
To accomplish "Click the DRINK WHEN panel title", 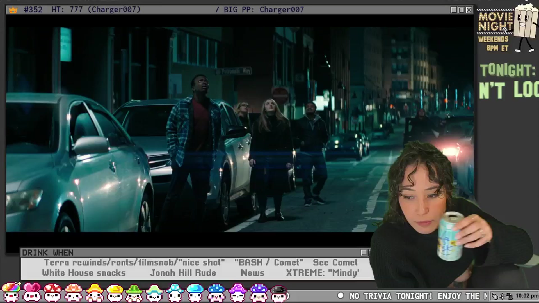I will [x=48, y=253].
